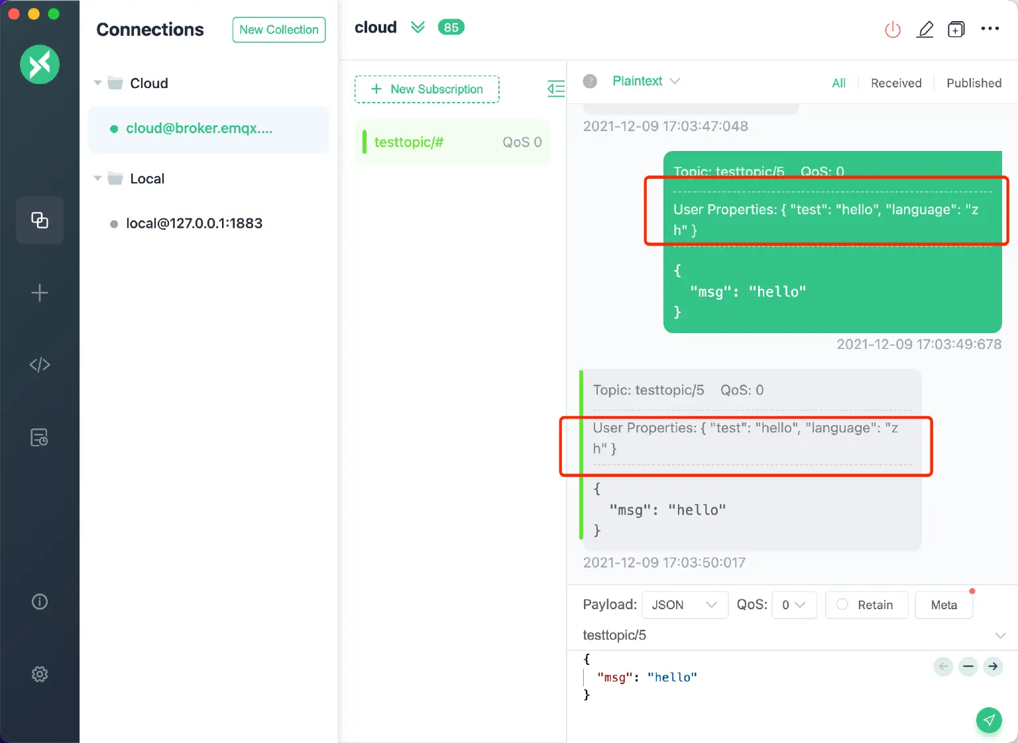Click the power disconnect icon

click(893, 29)
